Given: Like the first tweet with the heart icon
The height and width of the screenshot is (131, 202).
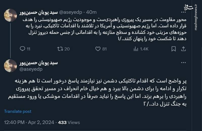Looking at the screenshot, I should click(98, 49).
